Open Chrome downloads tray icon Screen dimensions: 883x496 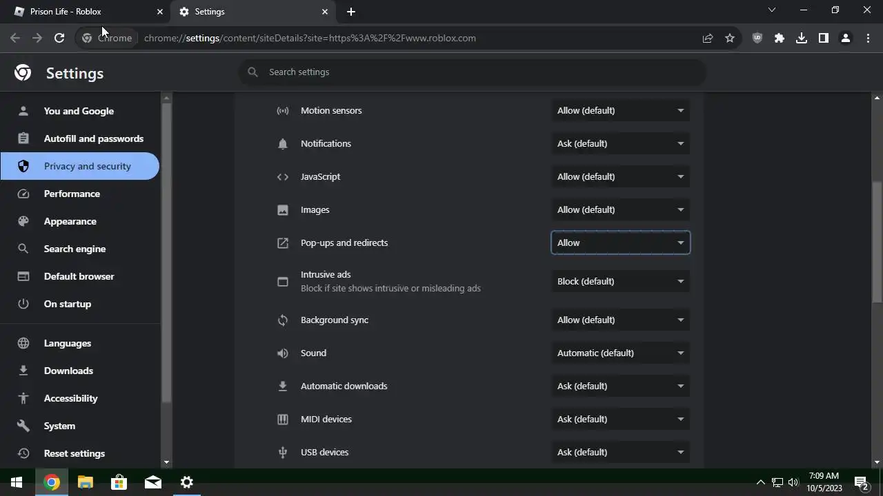[802, 38]
